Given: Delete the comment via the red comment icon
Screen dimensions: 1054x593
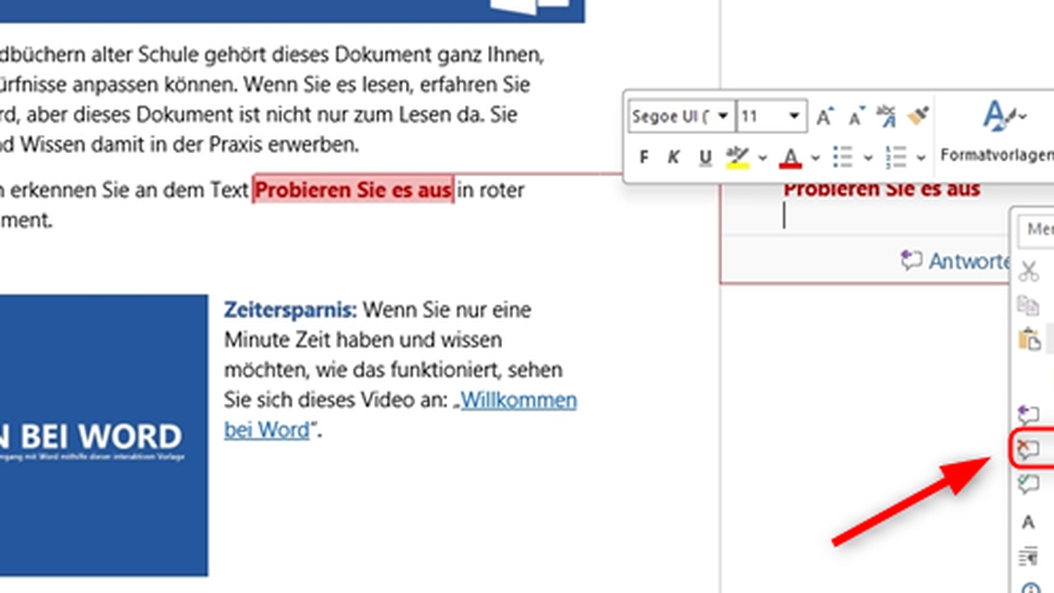Looking at the screenshot, I should point(1028,449).
